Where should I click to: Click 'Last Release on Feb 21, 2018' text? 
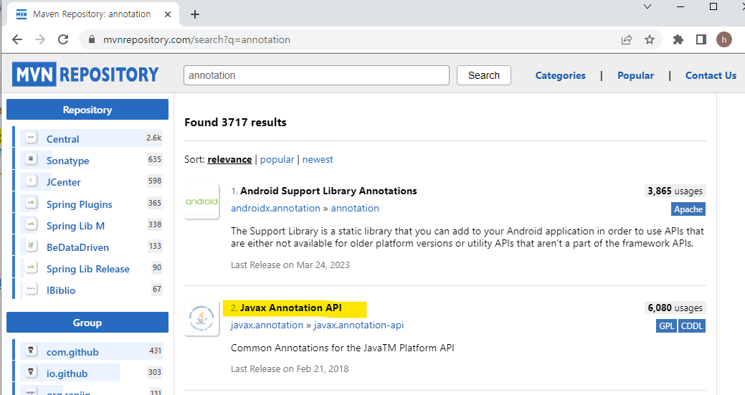(290, 369)
